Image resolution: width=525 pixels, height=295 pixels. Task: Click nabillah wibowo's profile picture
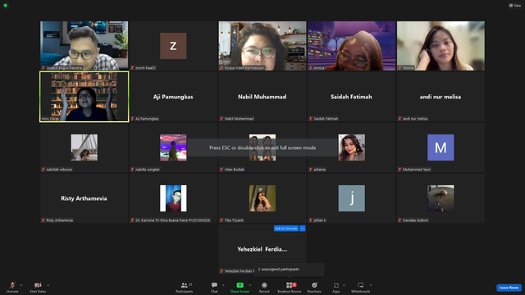(84, 147)
